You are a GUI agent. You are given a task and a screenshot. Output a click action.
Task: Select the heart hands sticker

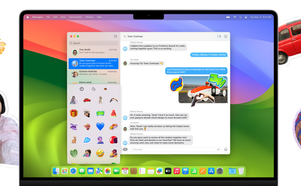click(114, 100)
